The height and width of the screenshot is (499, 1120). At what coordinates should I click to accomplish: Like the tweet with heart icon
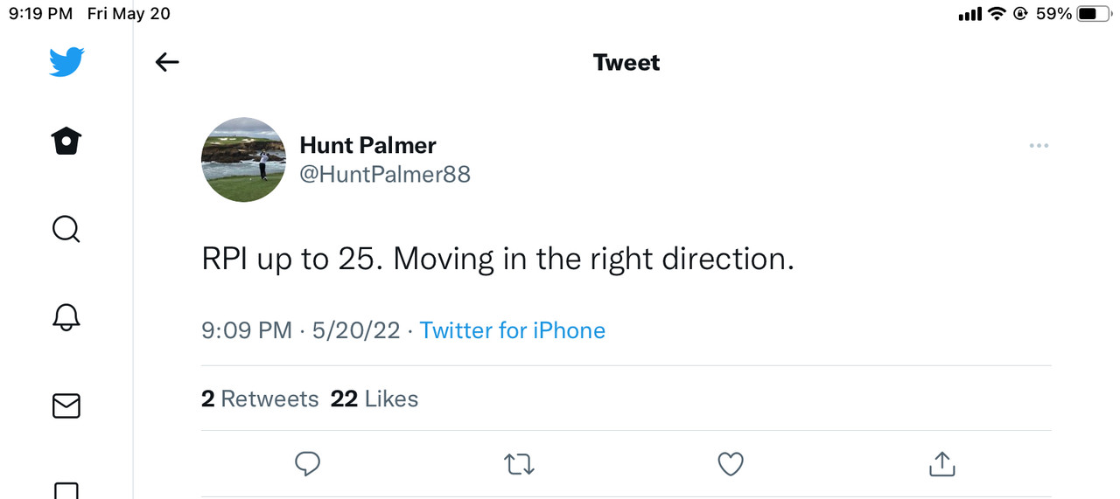coord(731,464)
